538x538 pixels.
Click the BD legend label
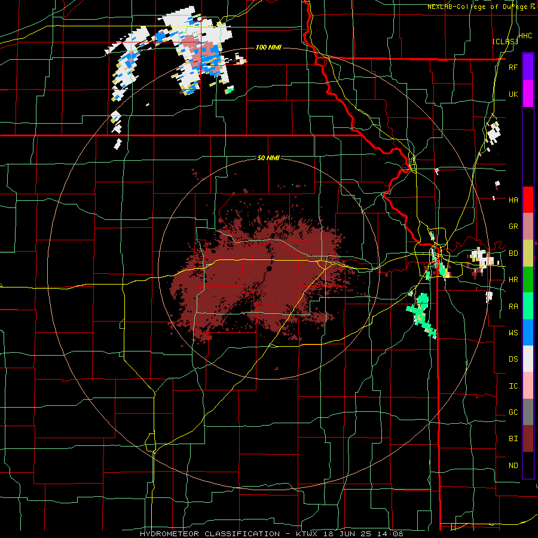[513, 253]
